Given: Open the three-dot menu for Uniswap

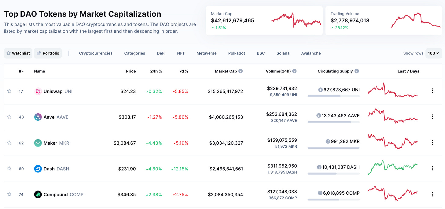Looking at the screenshot, I should pos(432,91).
